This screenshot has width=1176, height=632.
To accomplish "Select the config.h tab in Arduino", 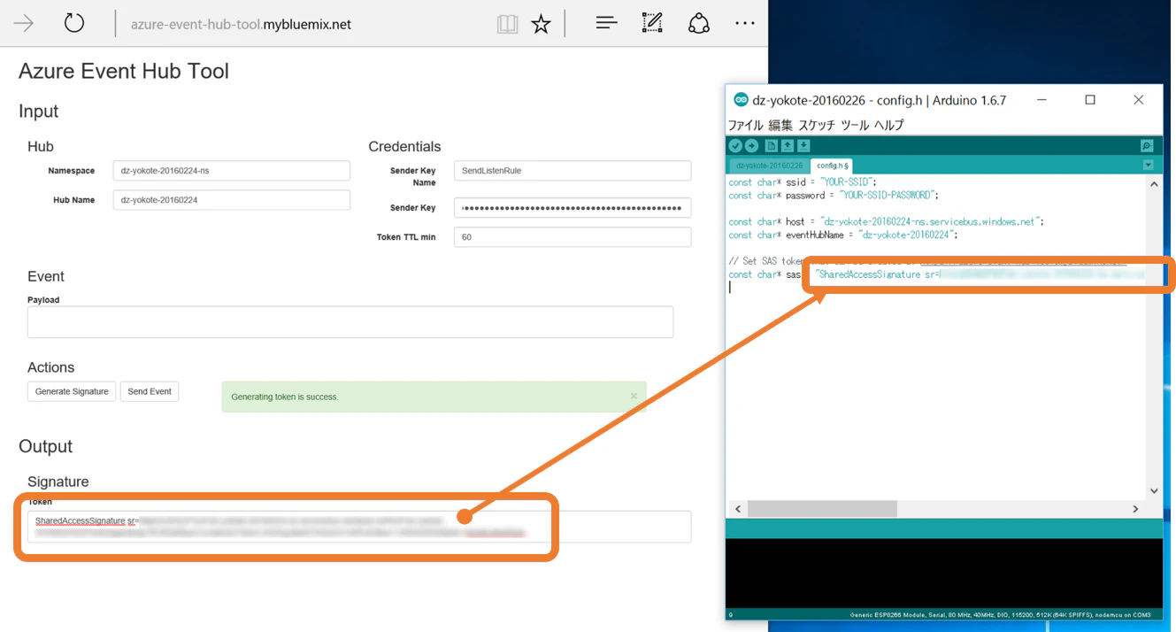I will [x=832, y=166].
